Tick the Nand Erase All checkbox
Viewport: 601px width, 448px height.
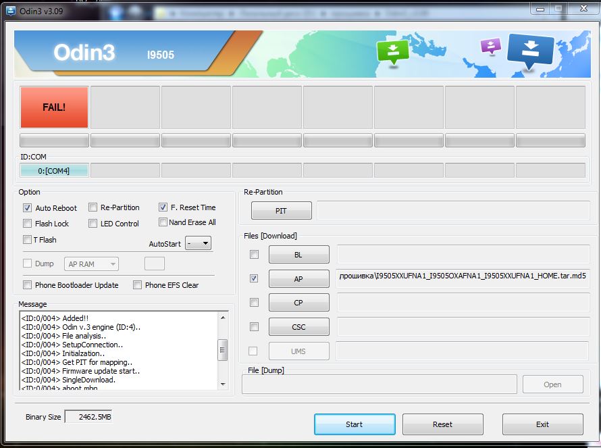(163, 222)
